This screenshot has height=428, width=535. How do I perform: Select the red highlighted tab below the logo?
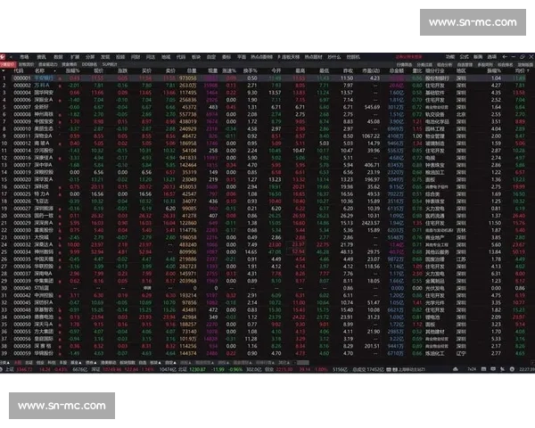coord(8,64)
